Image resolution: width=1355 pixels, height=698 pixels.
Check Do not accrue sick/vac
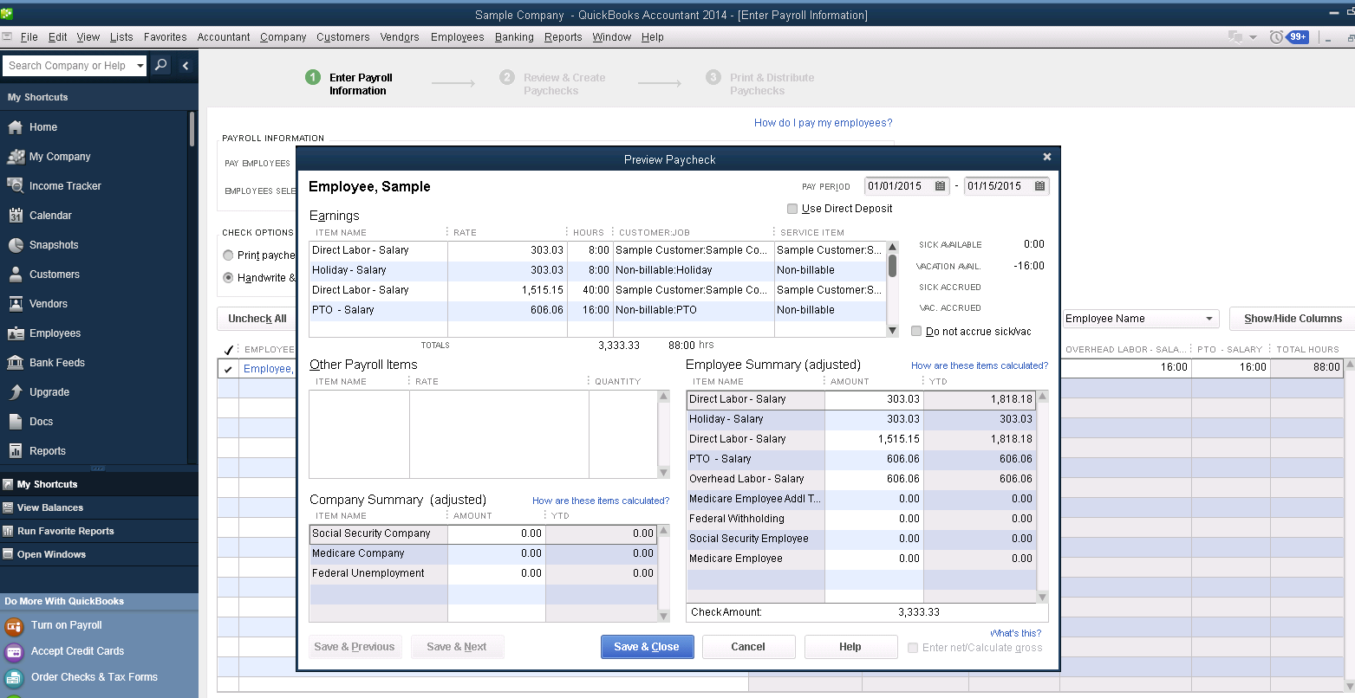coord(916,331)
